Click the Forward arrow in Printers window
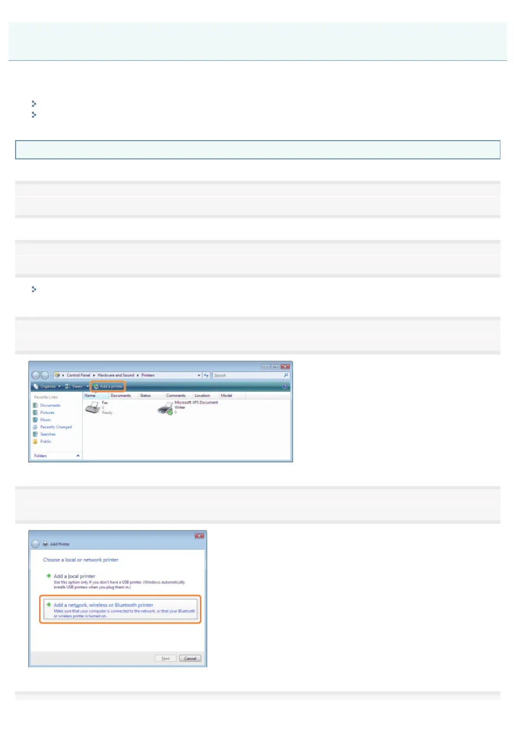The image size is (516, 731). click(44, 375)
